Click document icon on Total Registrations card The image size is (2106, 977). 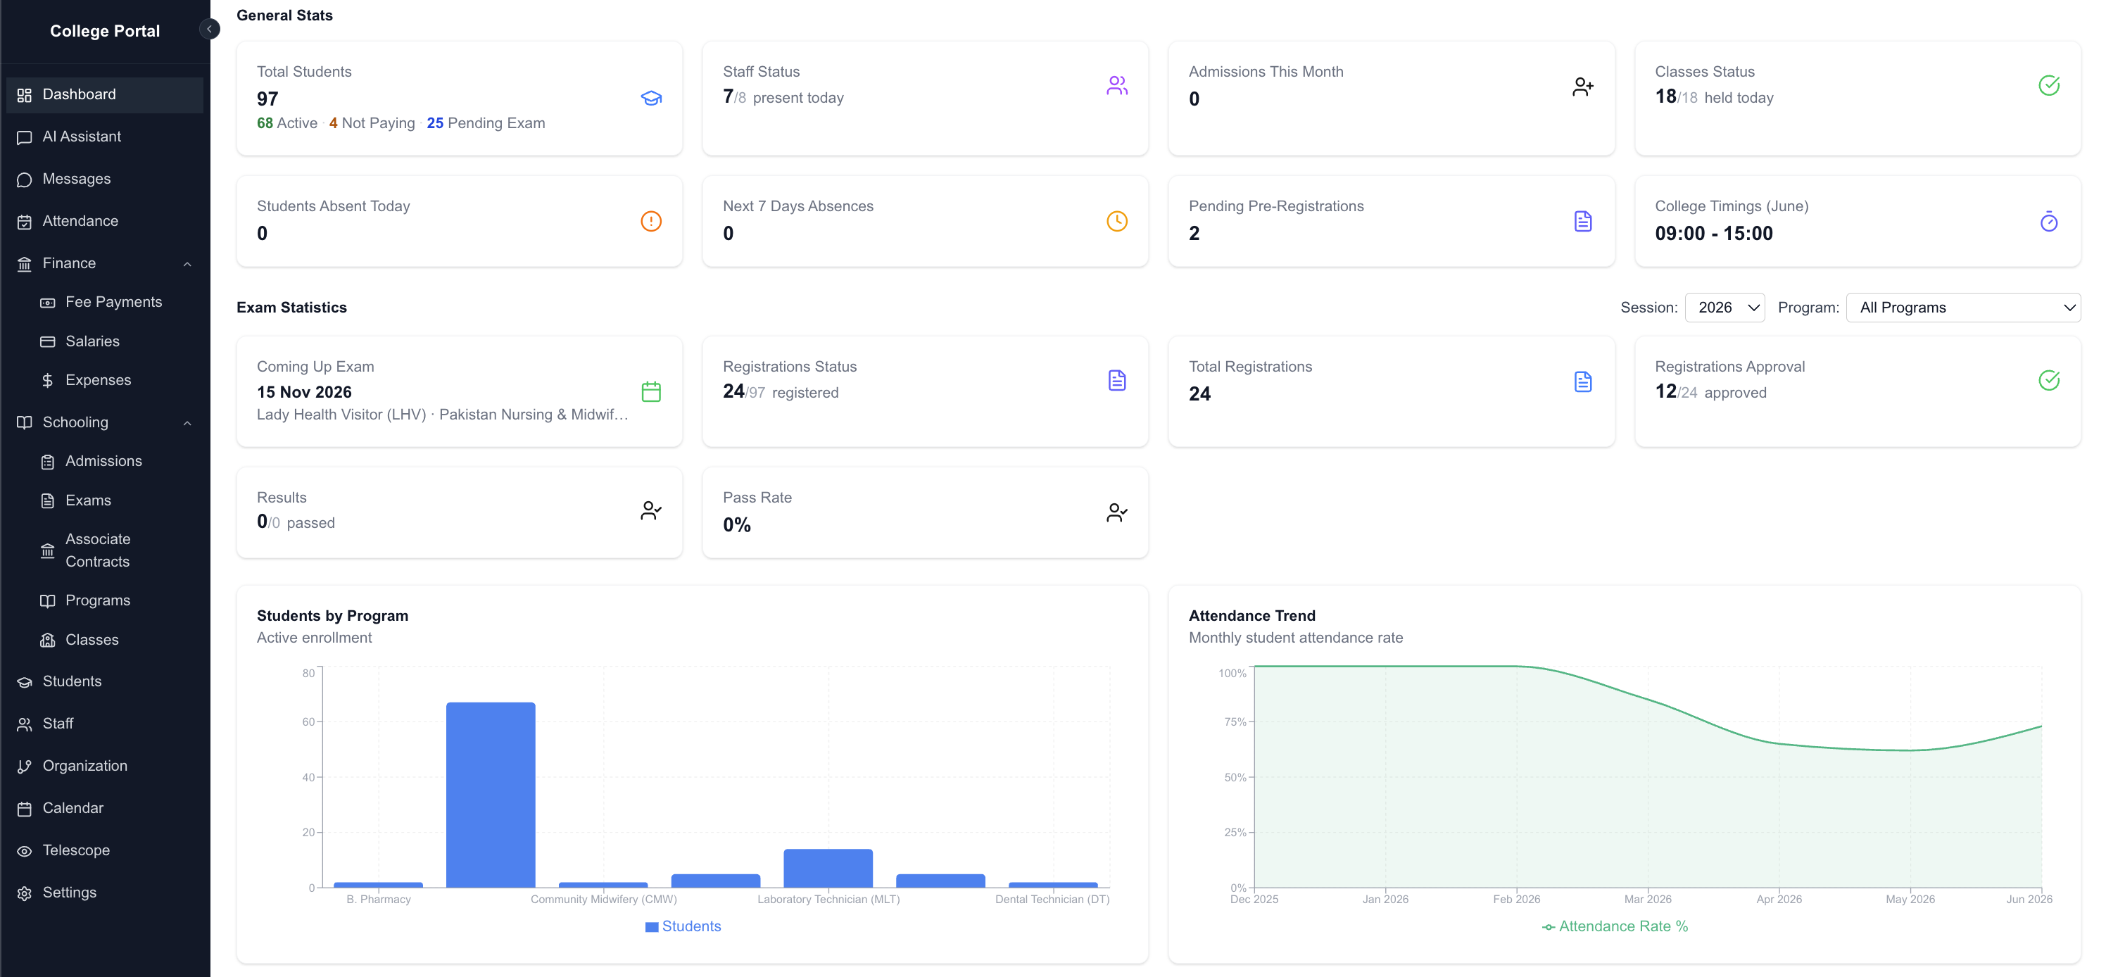(1584, 382)
